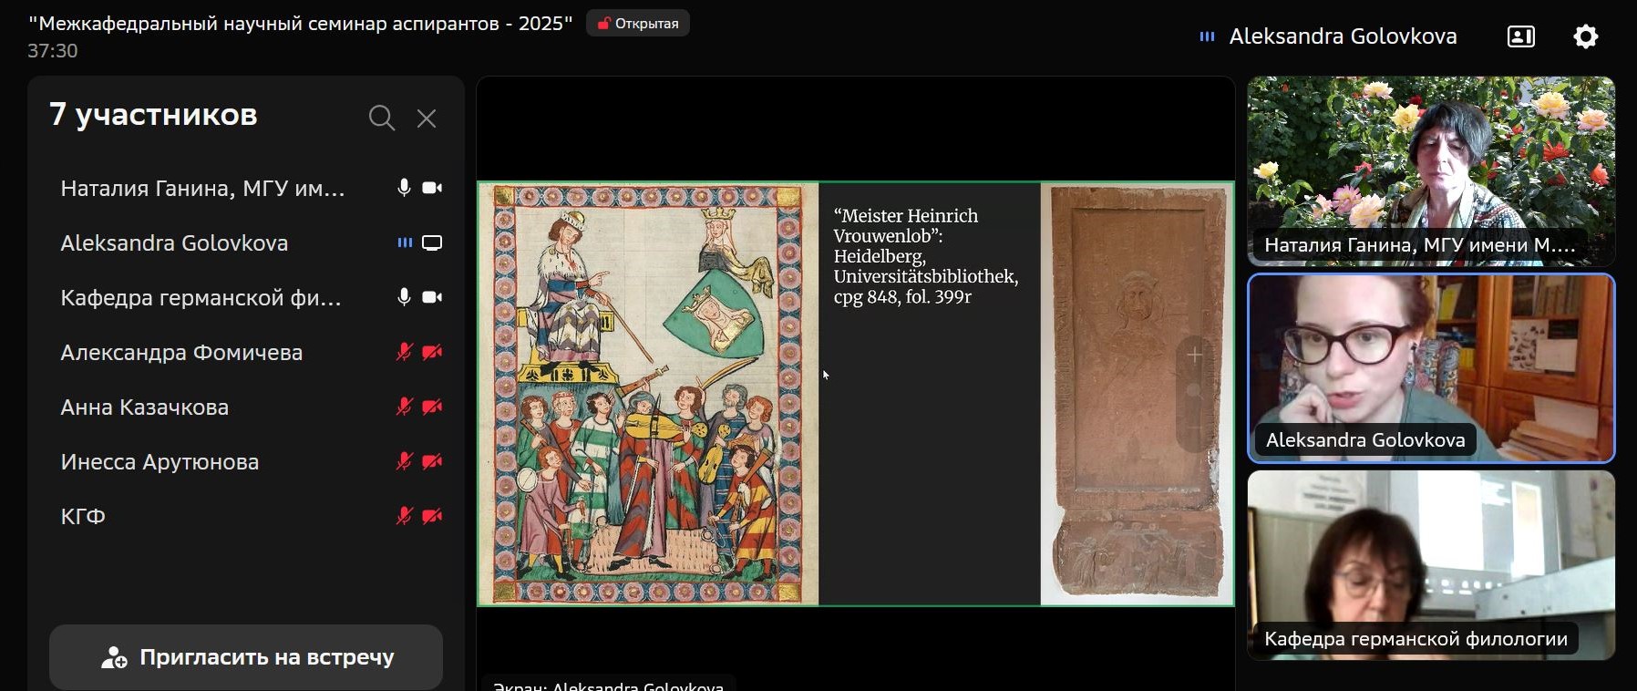
Task: Open the participants panel icon in the top bar
Action: 1520,36
